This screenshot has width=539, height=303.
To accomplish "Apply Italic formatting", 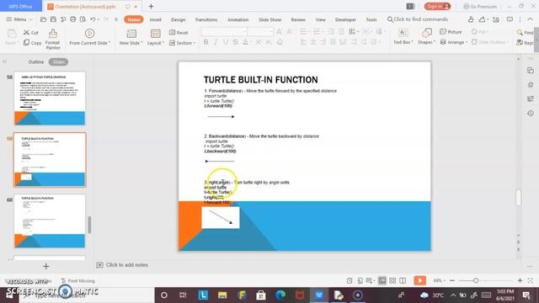I will 216,42.
